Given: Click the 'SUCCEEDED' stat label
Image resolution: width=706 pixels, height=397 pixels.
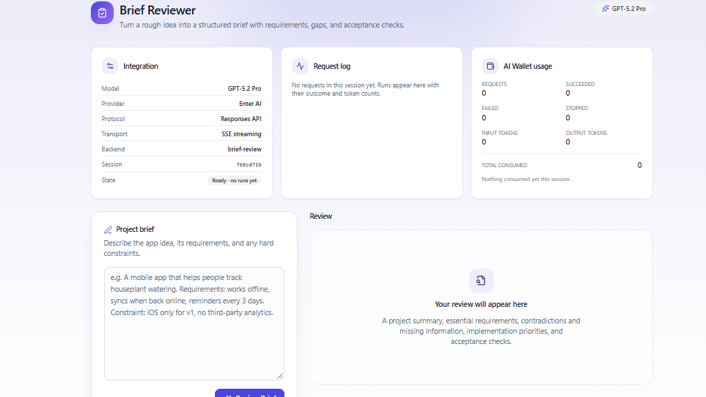Looking at the screenshot, I should point(580,84).
